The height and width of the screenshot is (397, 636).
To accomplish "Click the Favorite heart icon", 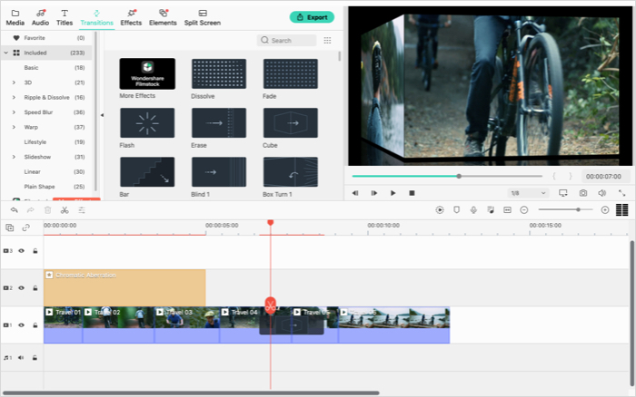I will point(16,38).
